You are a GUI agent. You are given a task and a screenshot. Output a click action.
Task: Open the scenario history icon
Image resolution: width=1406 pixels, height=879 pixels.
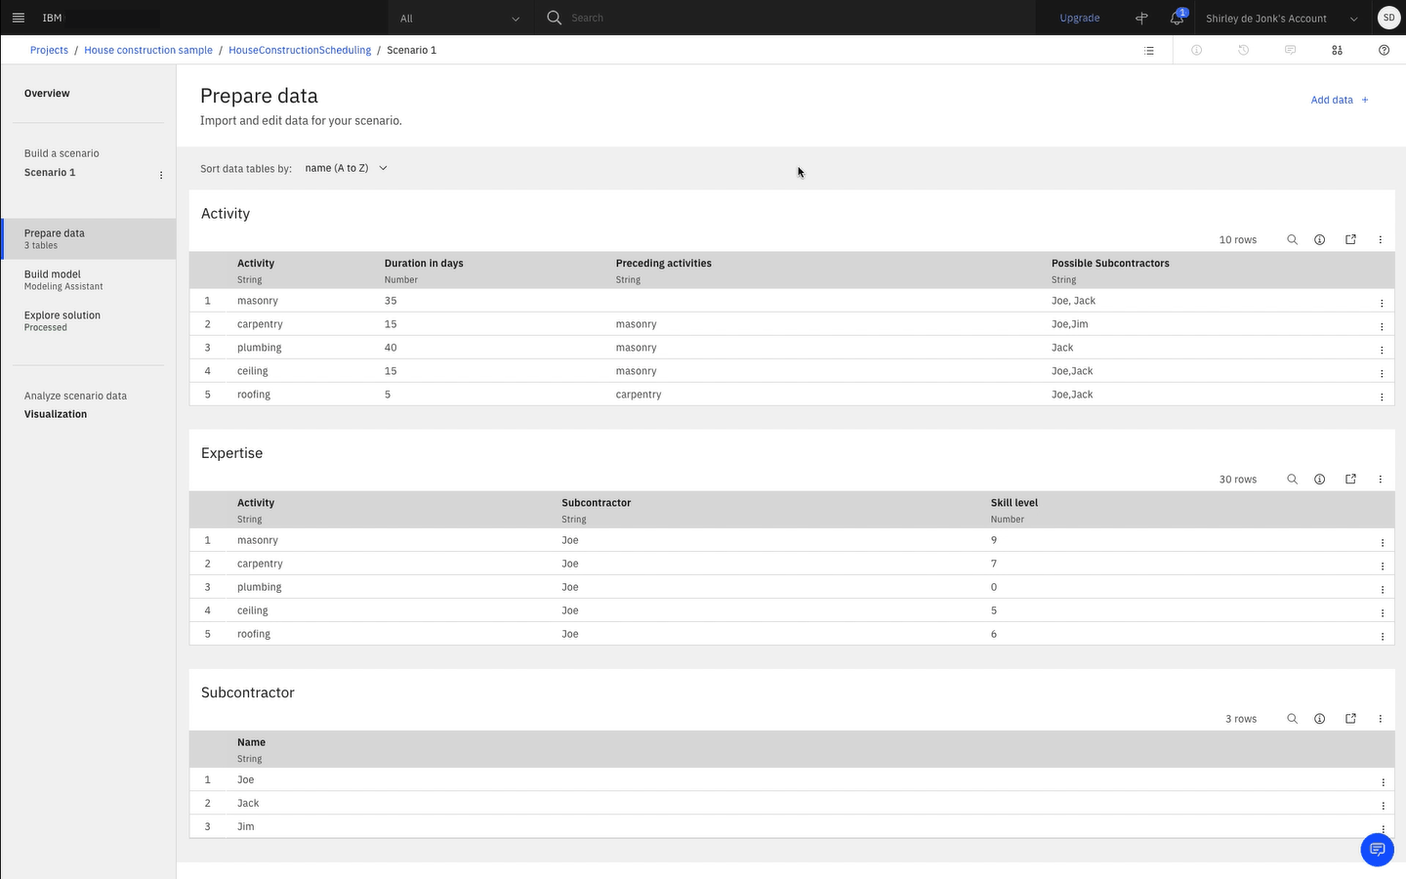pyautogui.click(x=1243, y=50)
